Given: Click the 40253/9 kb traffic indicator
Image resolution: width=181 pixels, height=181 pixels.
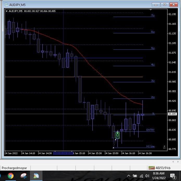Looking at the screenshot, I should coord(163,168).
